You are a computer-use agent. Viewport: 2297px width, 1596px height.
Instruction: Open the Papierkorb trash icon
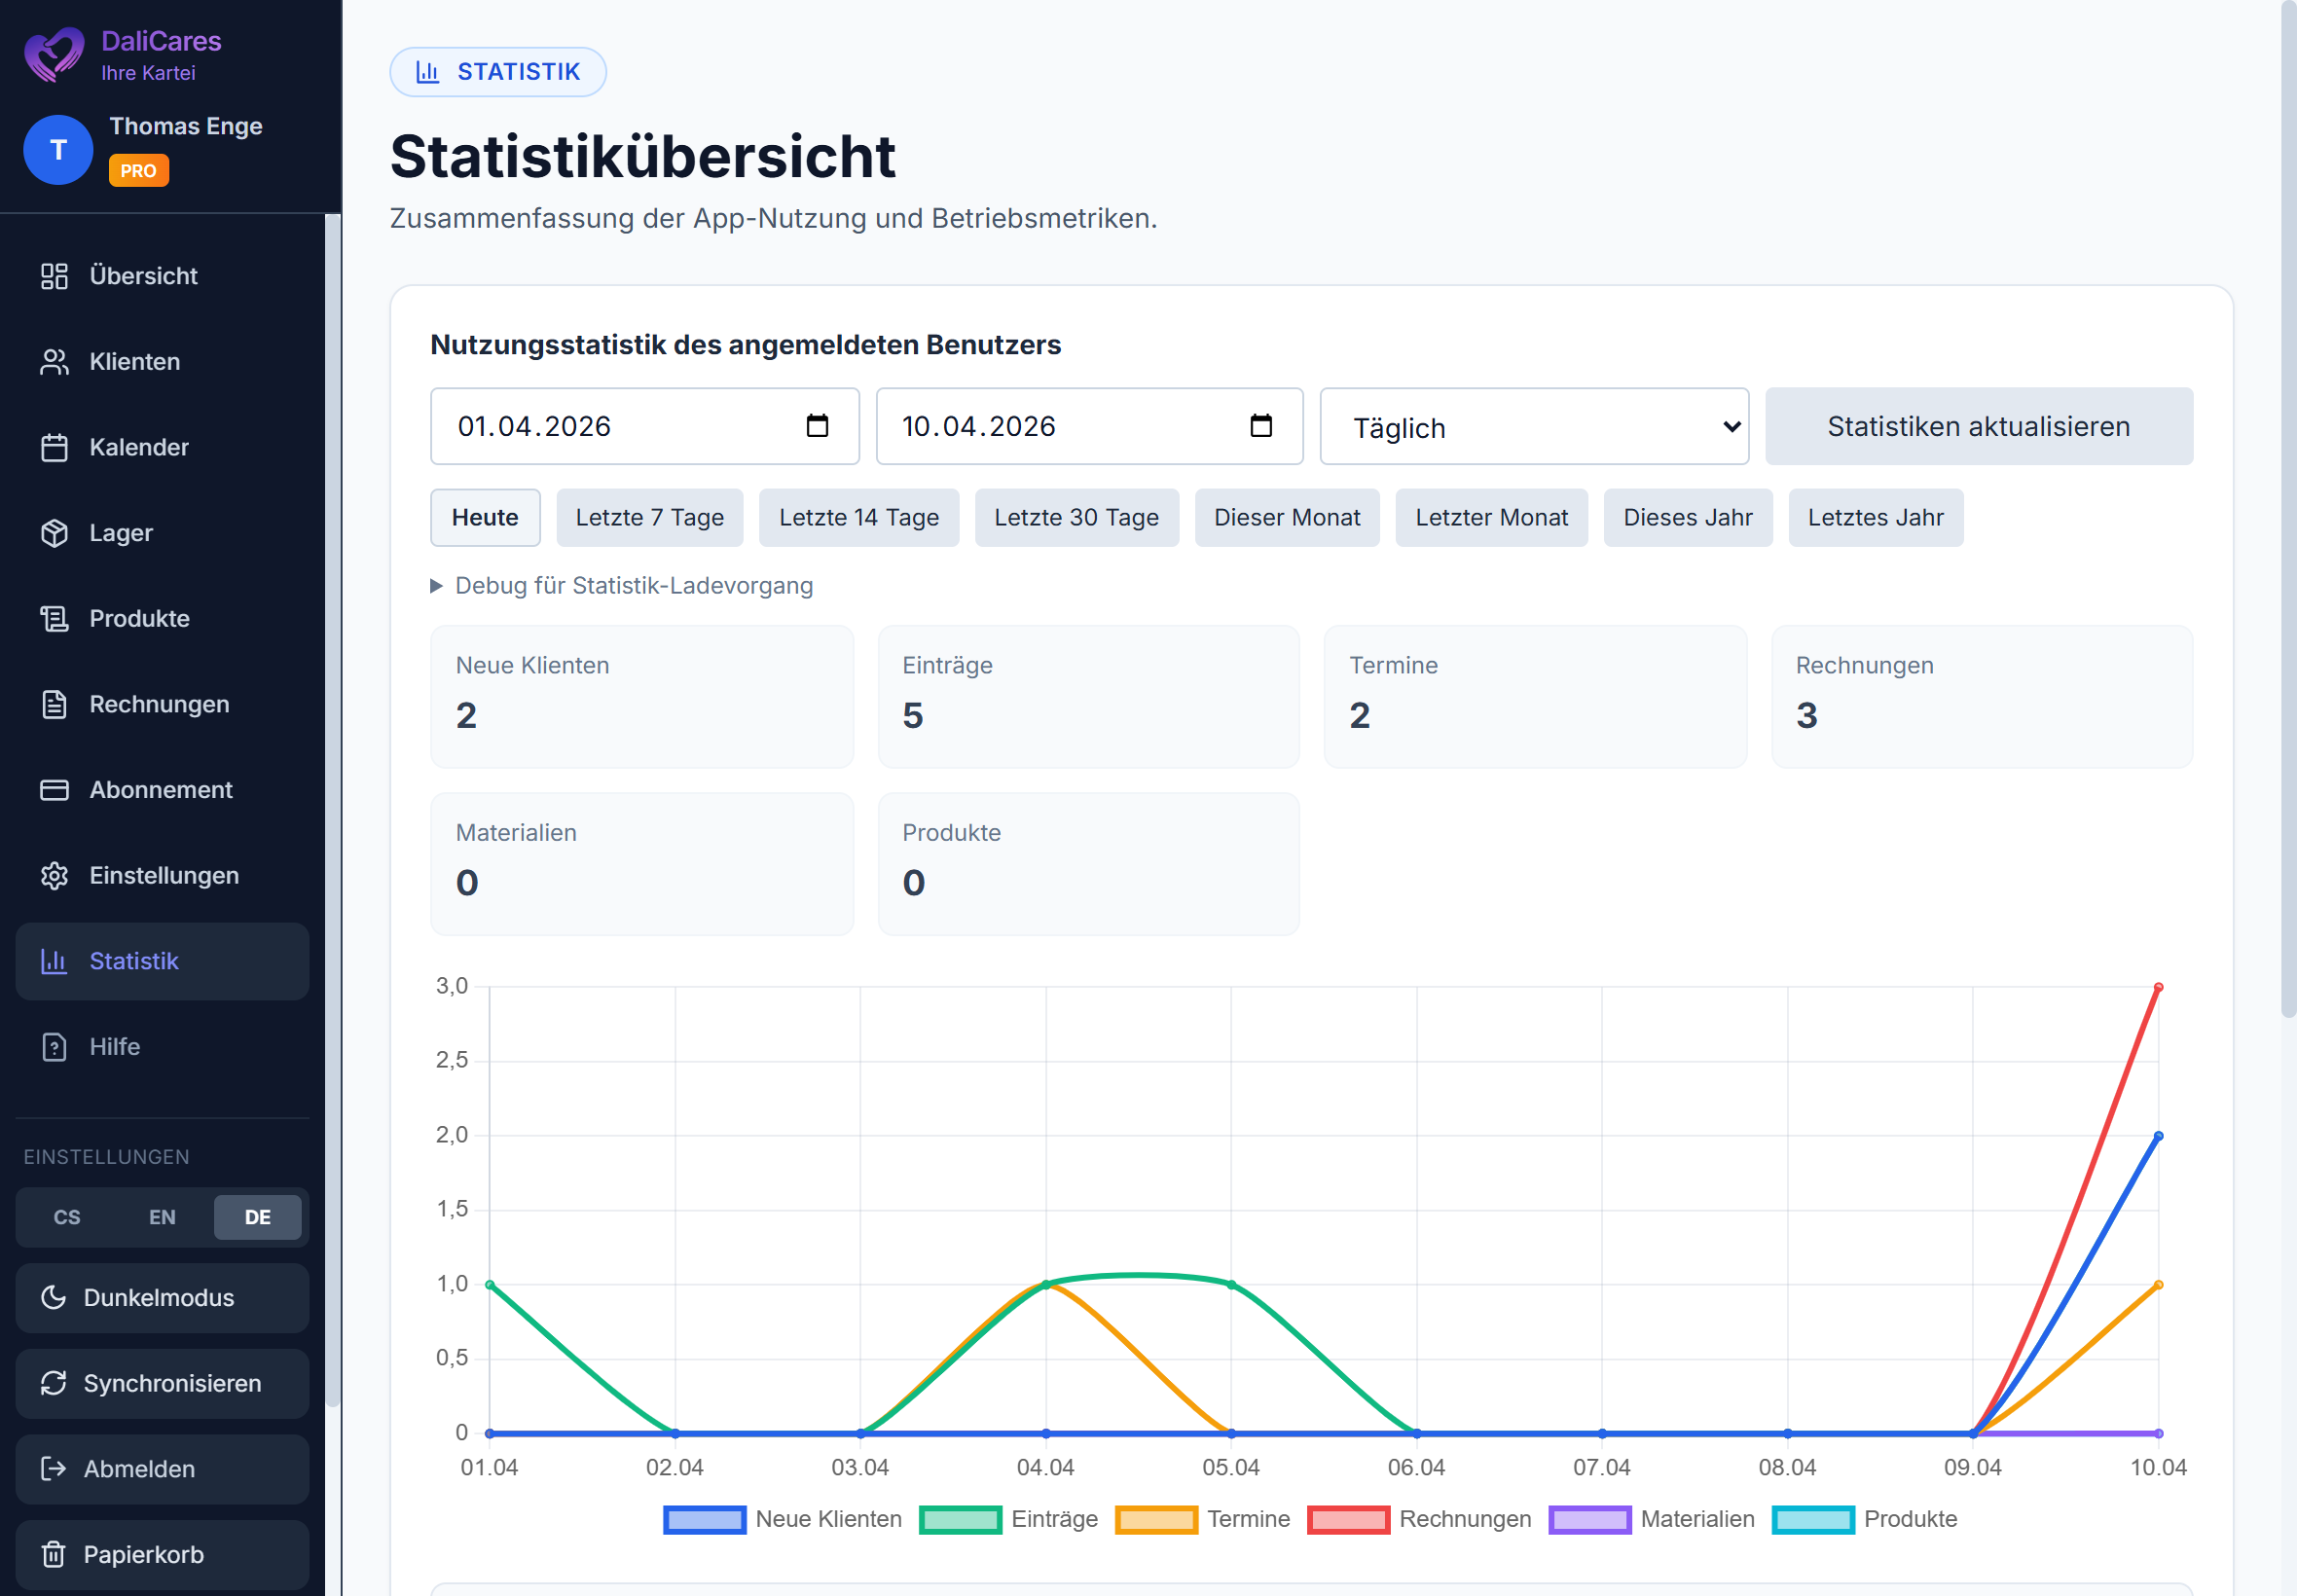tap(54, 1554)
